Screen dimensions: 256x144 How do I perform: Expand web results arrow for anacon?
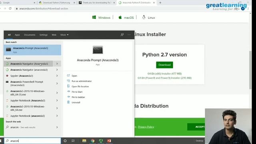click(x=57, y=127)
